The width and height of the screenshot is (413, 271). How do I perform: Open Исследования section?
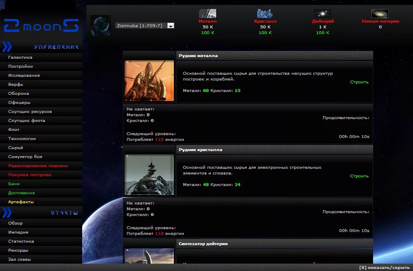coord(24,75)
